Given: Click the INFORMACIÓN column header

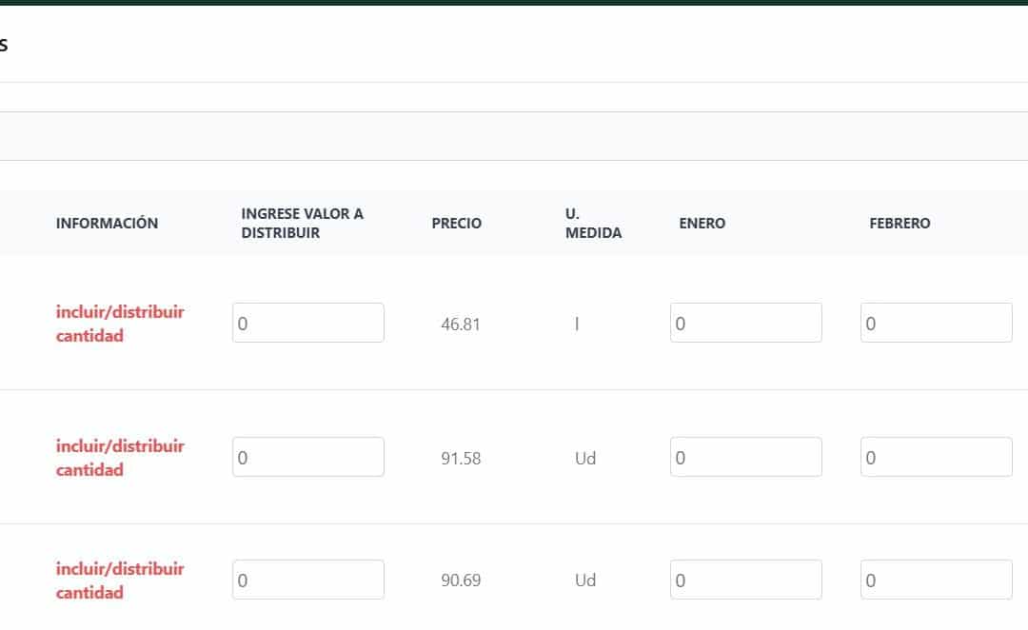Looking at the screenshot, I should coord(107,224).
